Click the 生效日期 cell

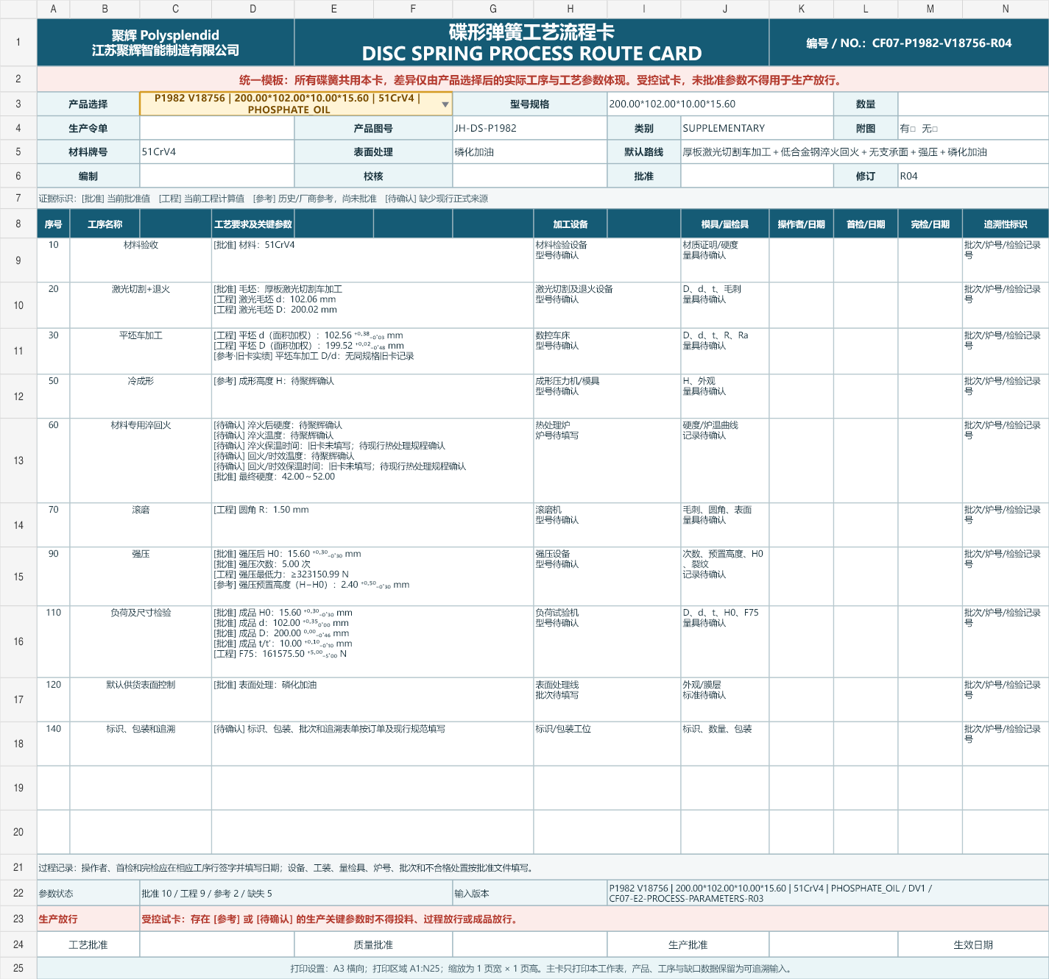click(x=973, y=944)
